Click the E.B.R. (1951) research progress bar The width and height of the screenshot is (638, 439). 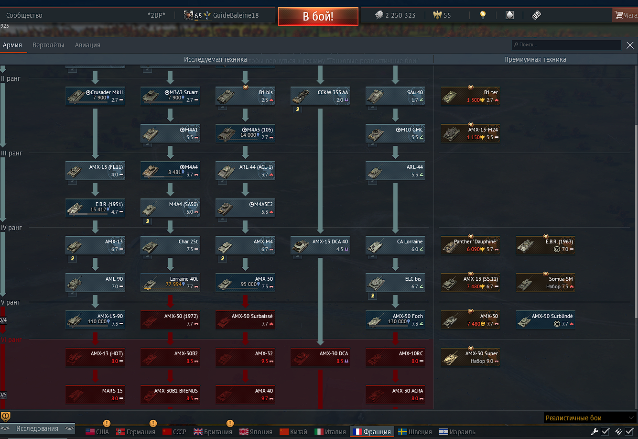pyautogui.click(x=88, y=214)
